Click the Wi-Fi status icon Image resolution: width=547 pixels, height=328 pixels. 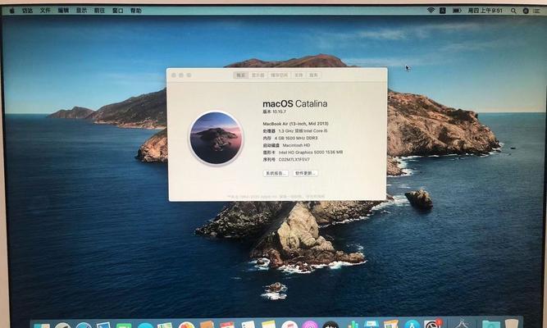pos(431,11)
